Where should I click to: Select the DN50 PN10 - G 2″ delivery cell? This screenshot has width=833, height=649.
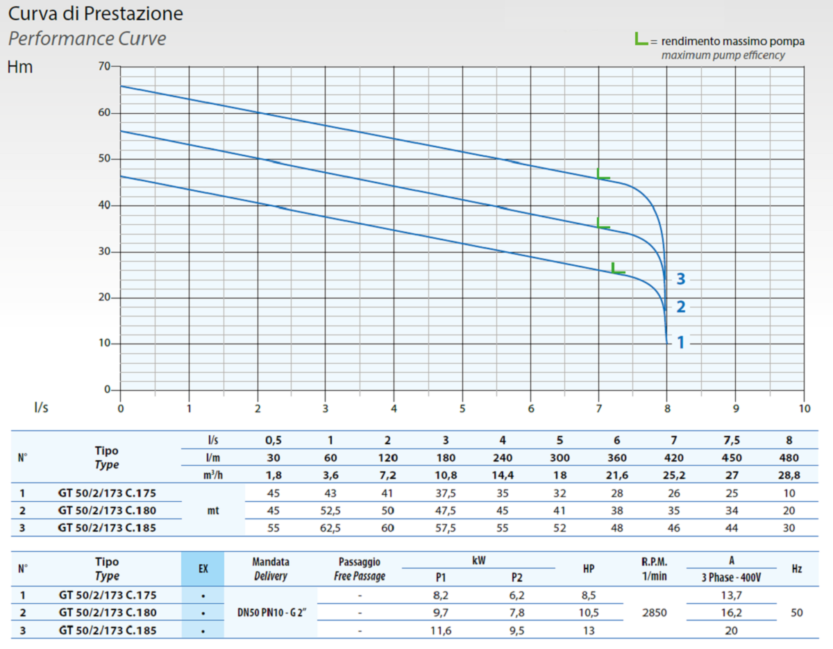click(x=271, y=613)
